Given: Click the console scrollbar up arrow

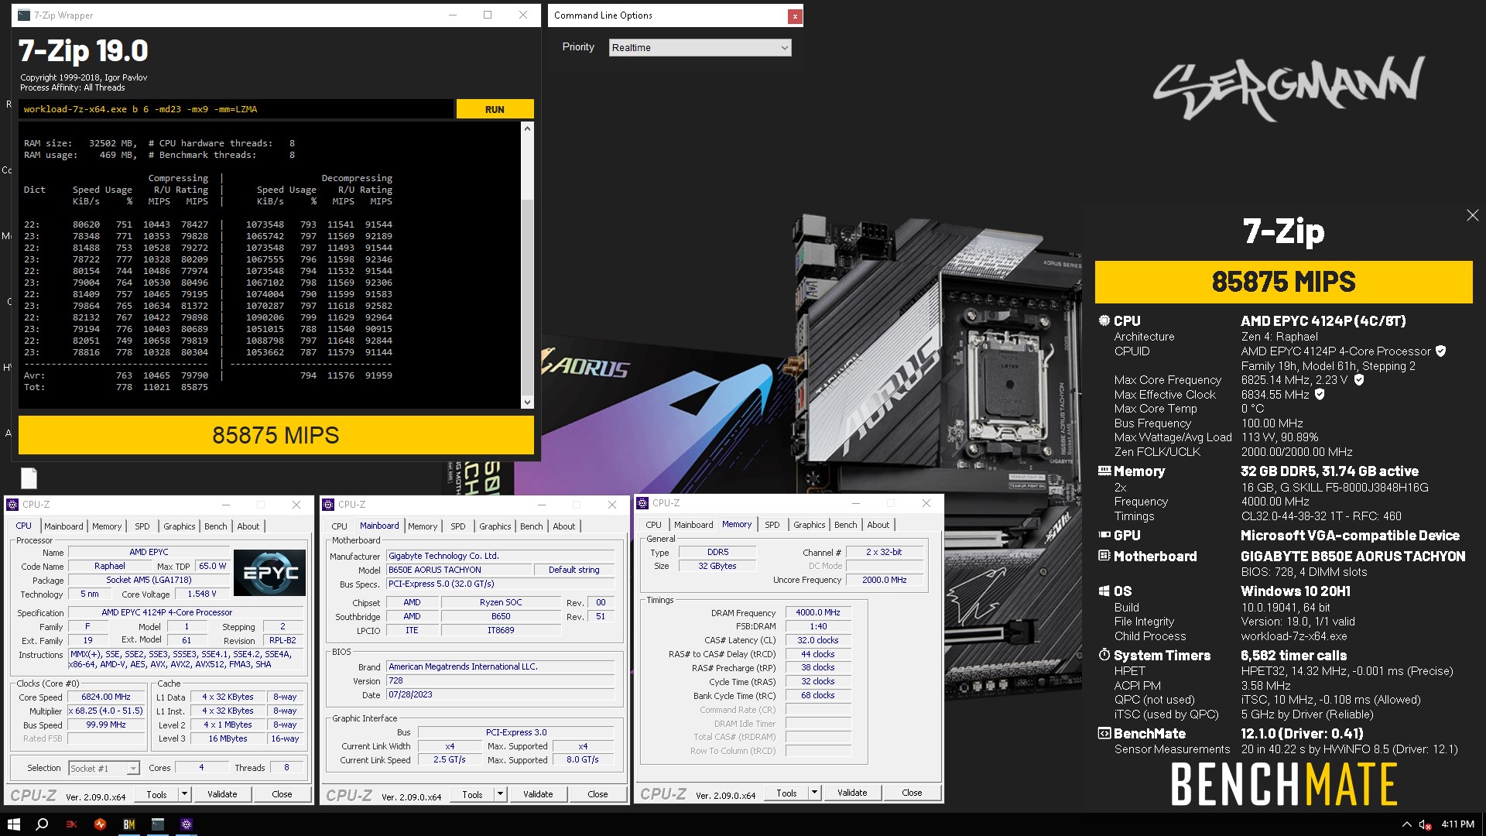Looking at the screenshot, I should [x=527, y=128].
